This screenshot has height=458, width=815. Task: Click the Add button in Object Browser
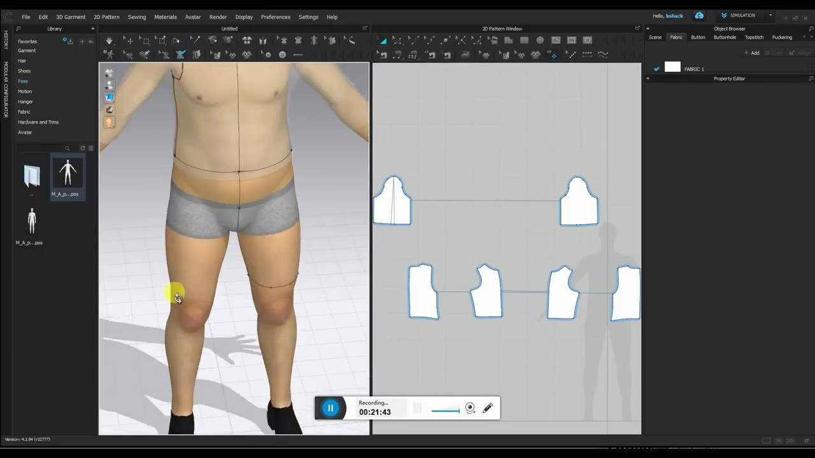[x=752, y=53]
